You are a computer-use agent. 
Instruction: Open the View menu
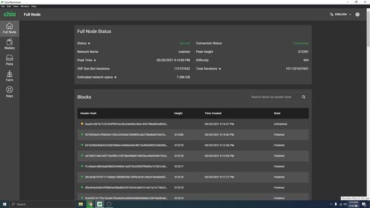pyautogui.click(x=16, y=6)
